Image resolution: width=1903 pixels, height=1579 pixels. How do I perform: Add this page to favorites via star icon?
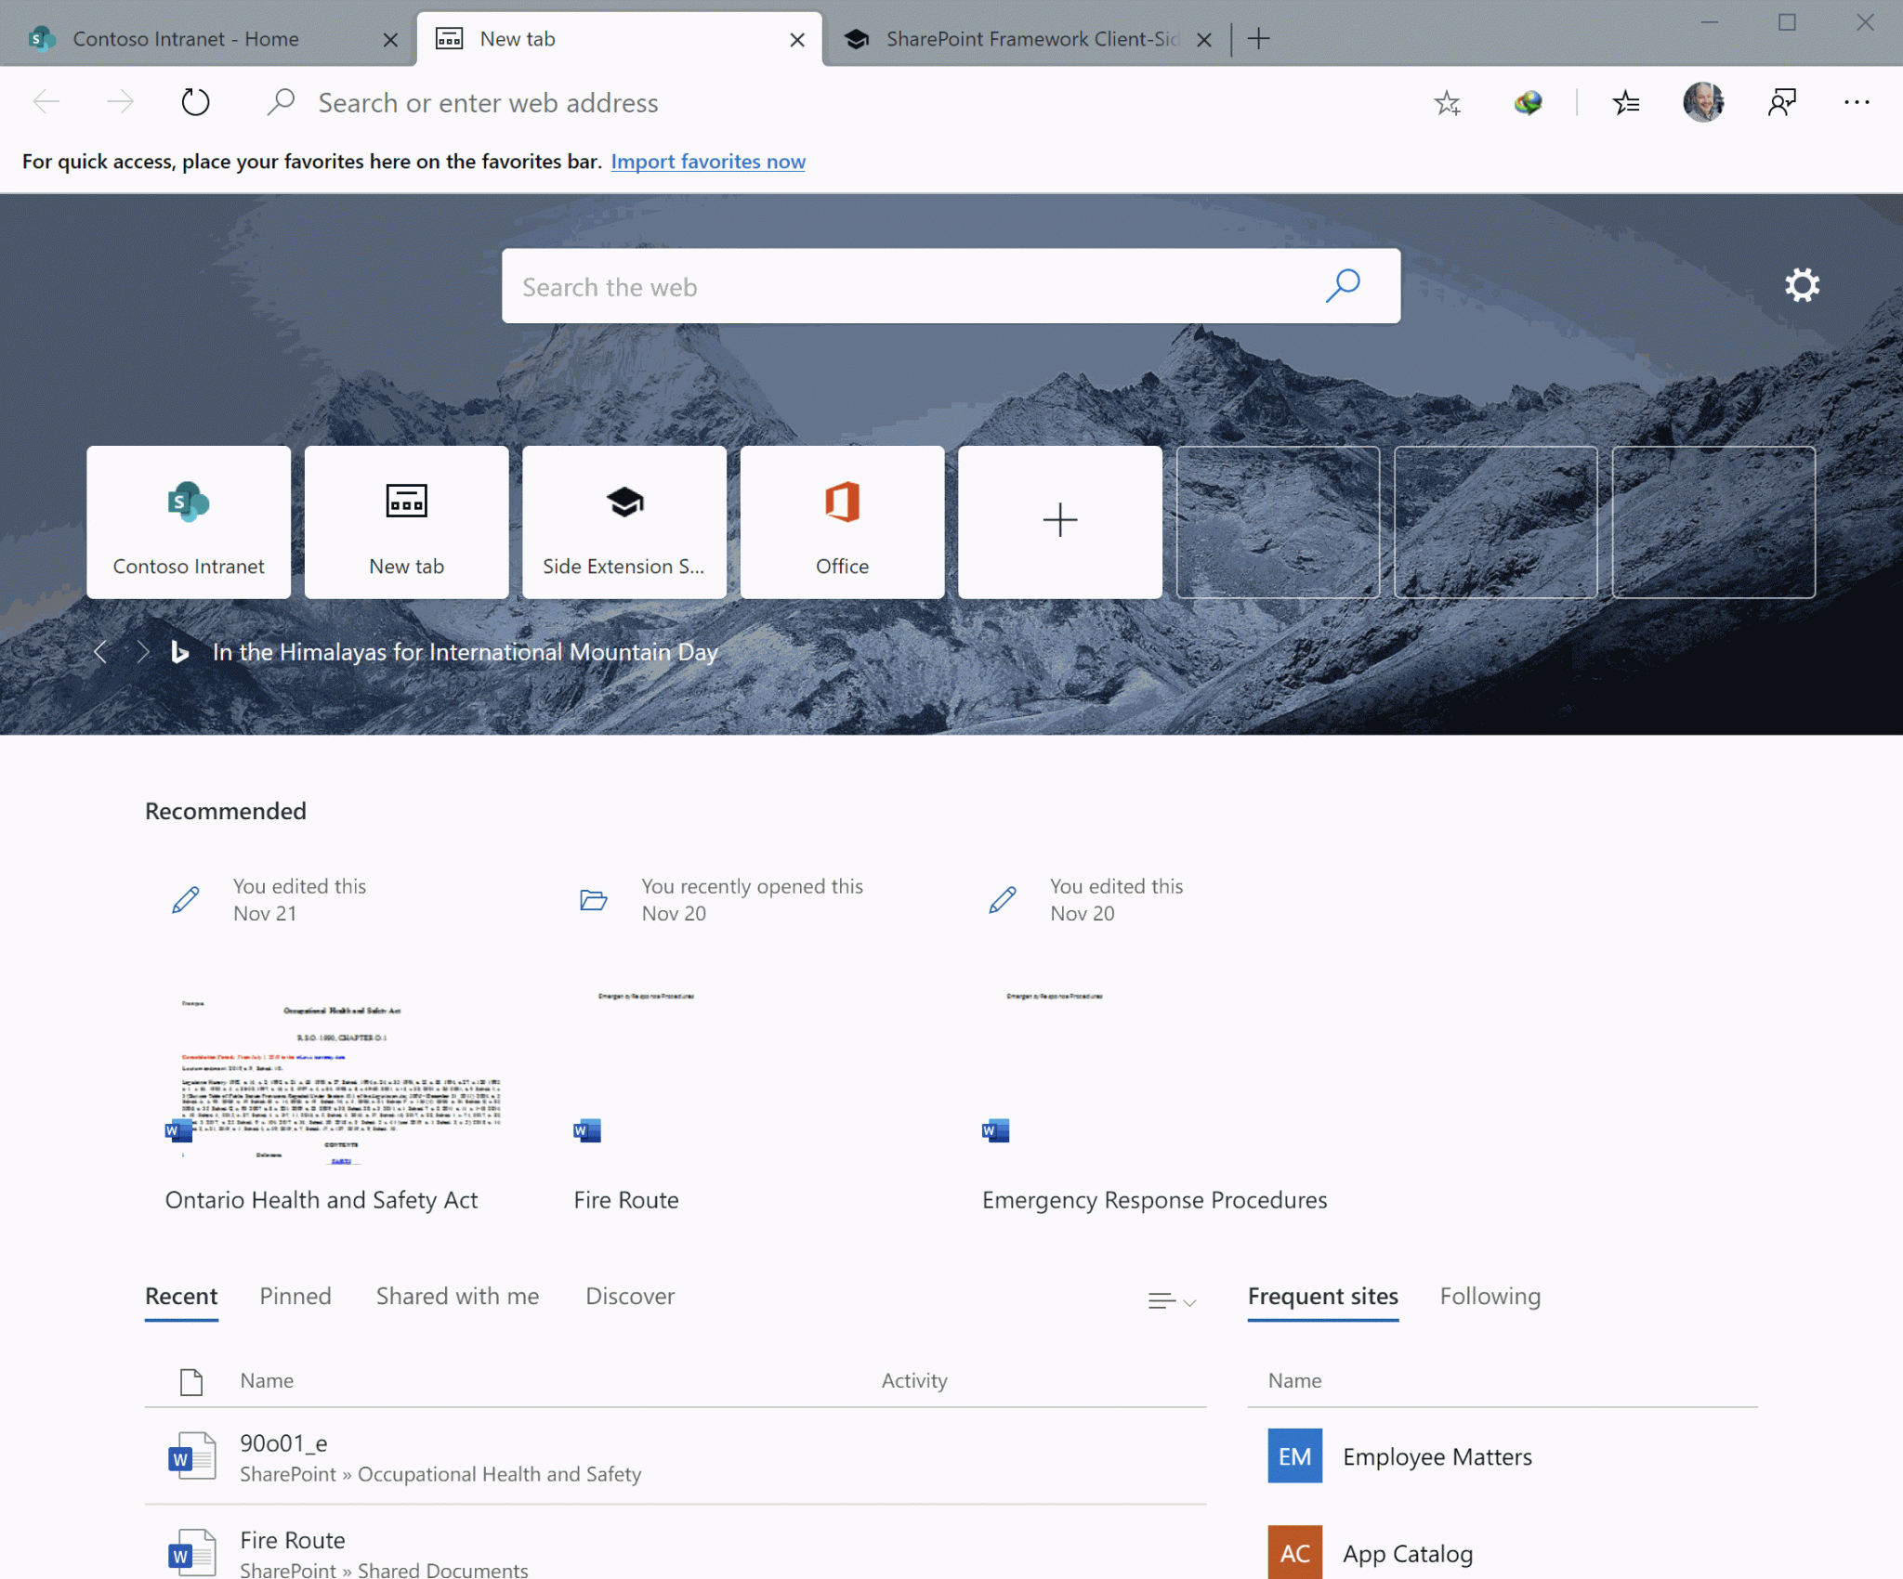(x=1447, y=103)
